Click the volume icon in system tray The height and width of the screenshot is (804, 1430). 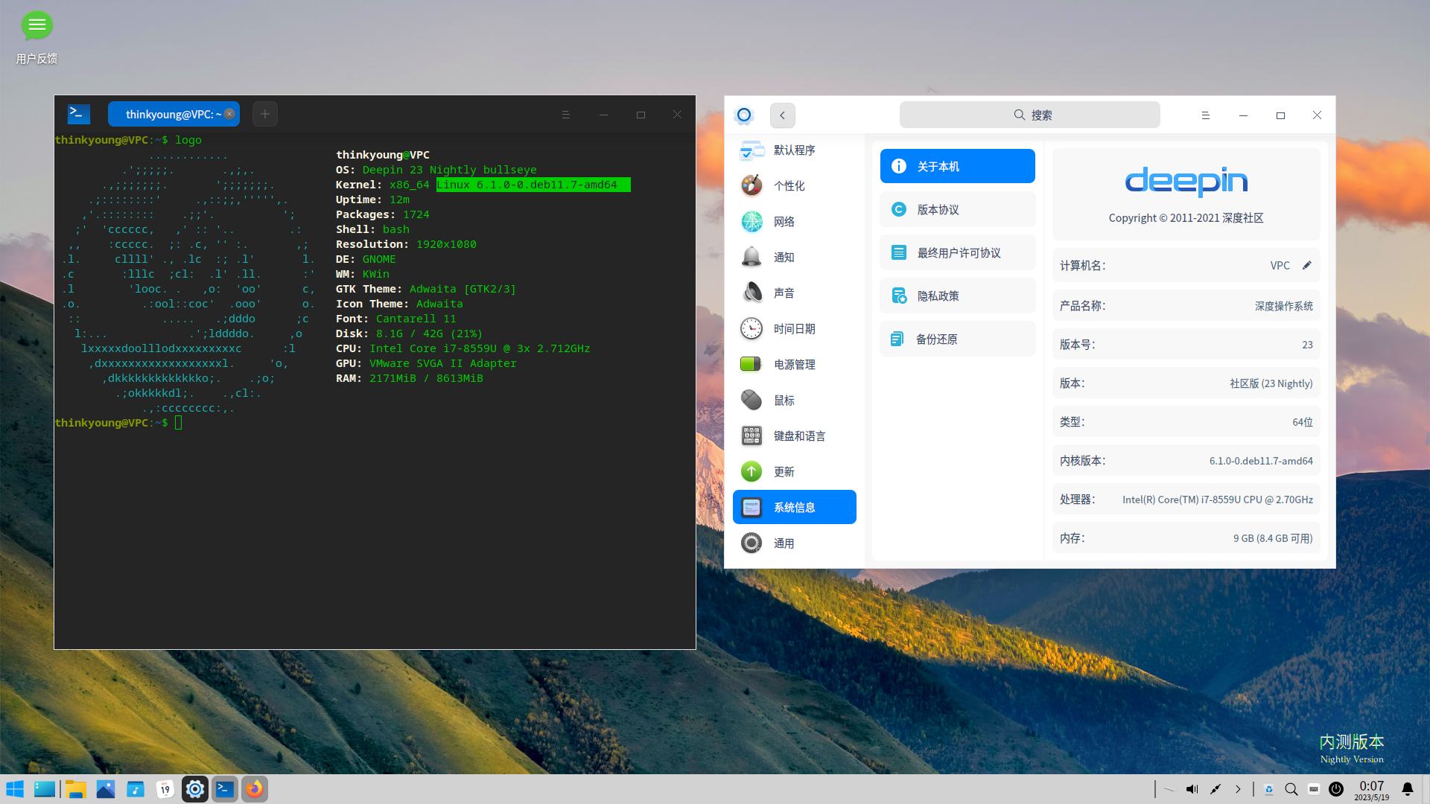pyautogui.click(x=1192, y=789)
